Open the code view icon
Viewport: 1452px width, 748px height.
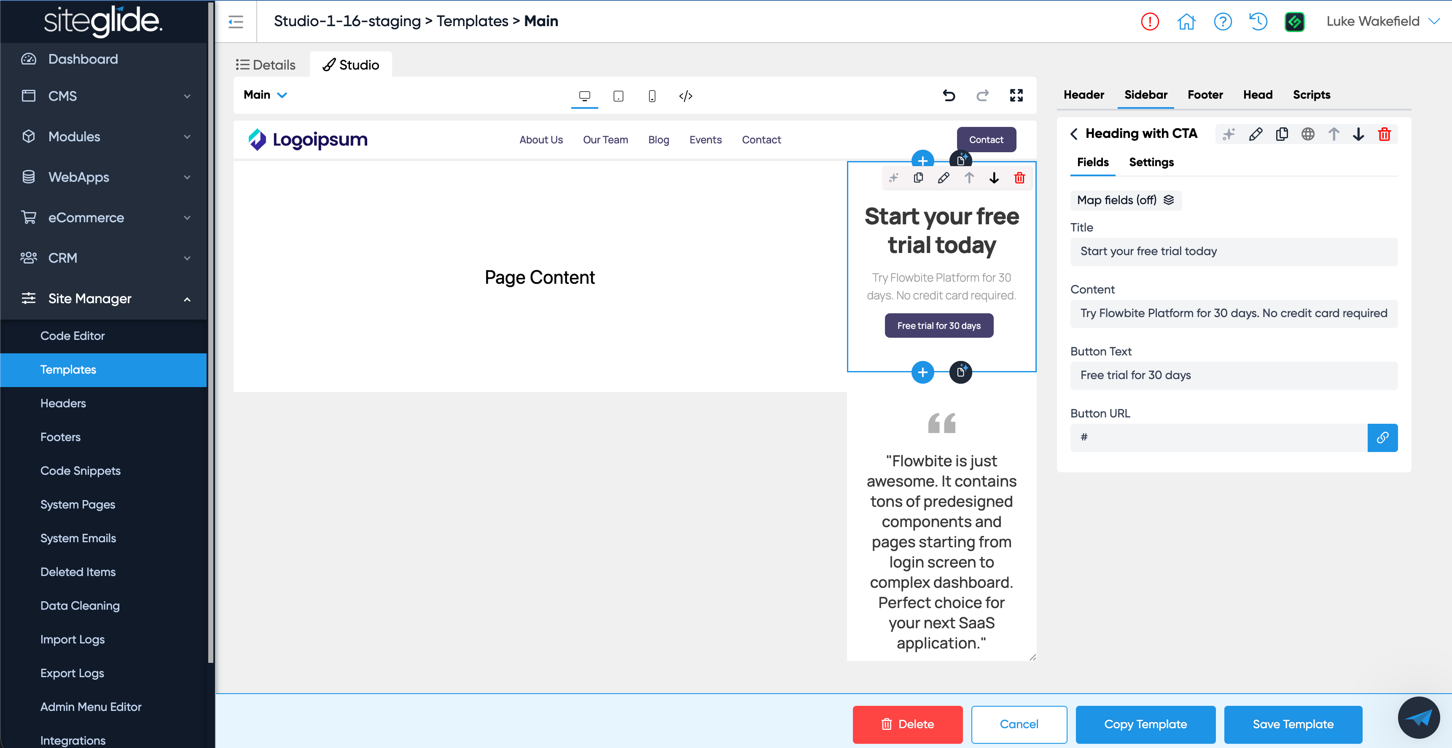tap(686, 96)
